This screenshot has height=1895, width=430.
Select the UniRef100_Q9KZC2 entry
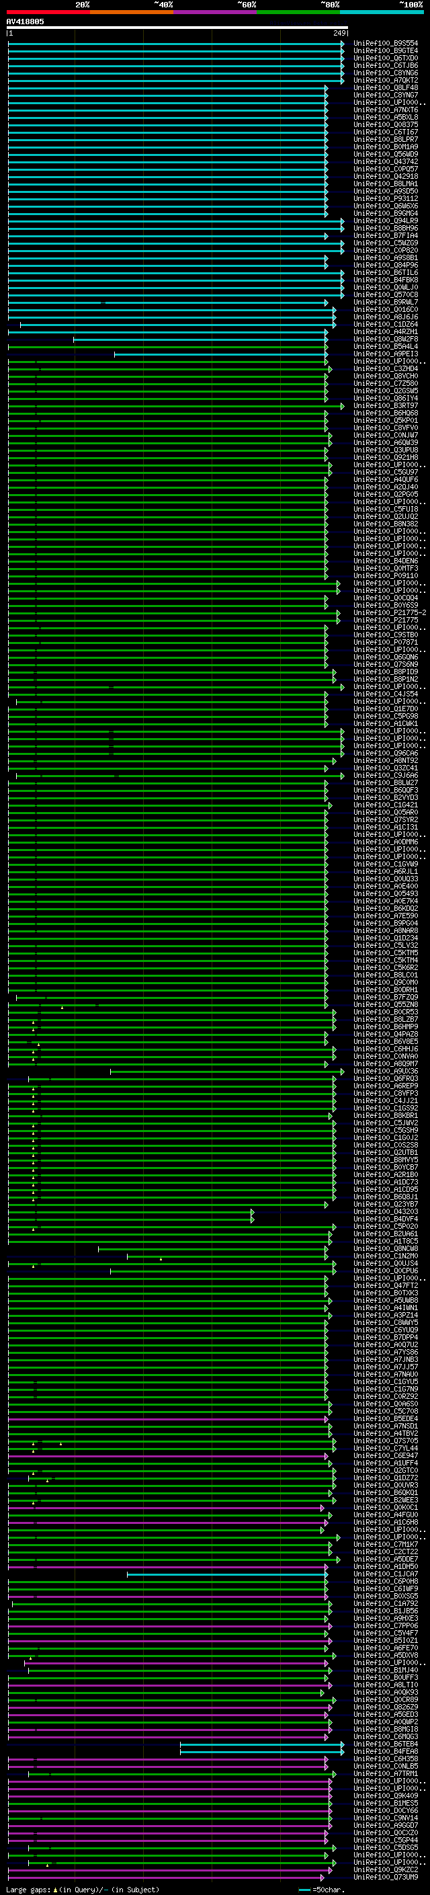pos(386,1870)
